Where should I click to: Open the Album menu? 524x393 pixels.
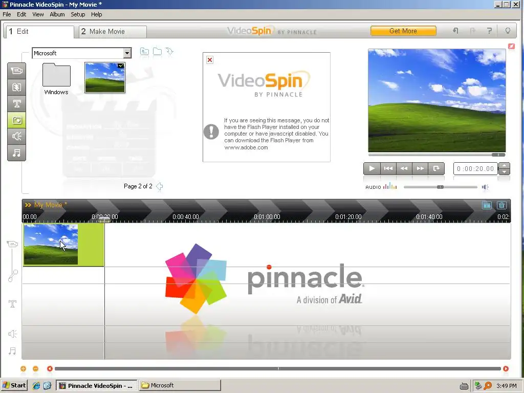[x=57, y=14]
